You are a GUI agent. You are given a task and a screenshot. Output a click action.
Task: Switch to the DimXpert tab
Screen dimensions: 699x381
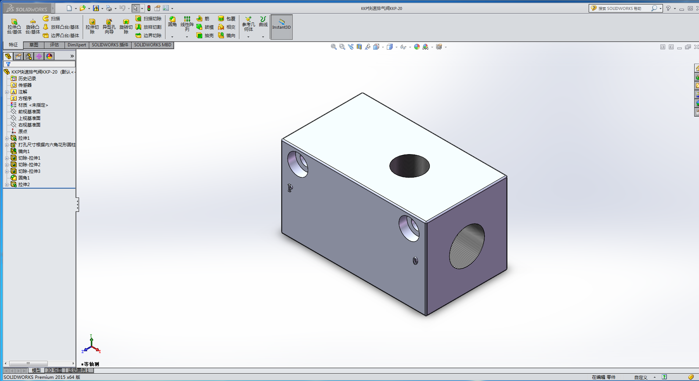click(77, 45)
